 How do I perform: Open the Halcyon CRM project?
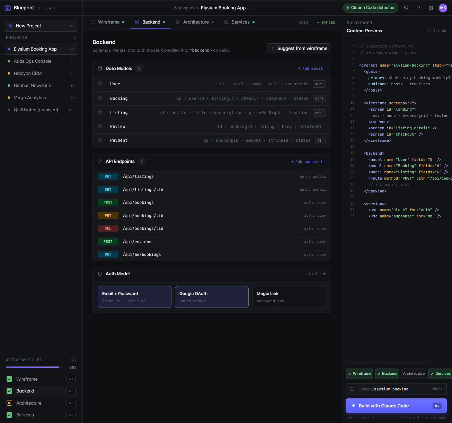pyautogui.click(x=41, y=73)
